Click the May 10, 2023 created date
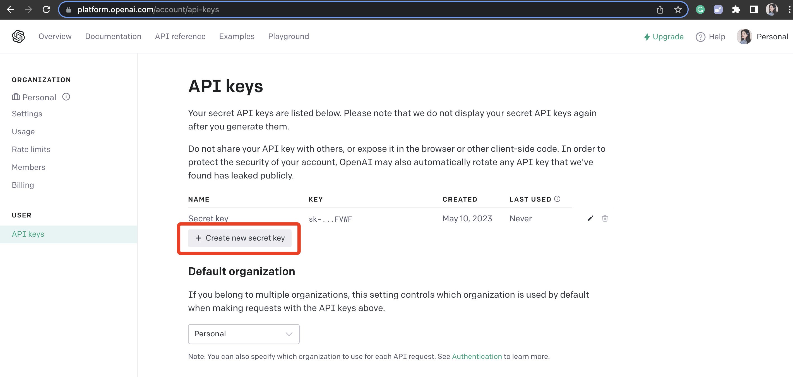Screen dimensions: 793x377 coord(467,219)
